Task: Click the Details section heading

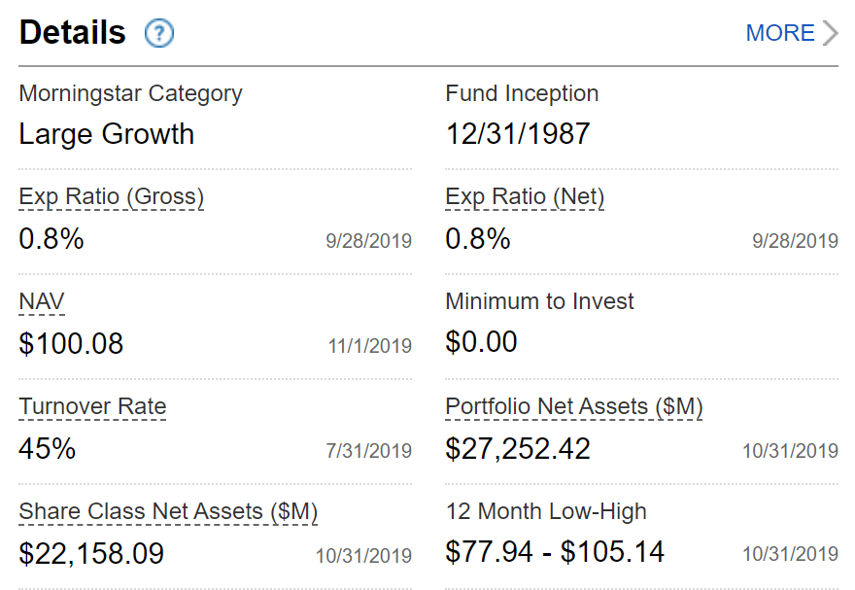Action: coord(73,33)
